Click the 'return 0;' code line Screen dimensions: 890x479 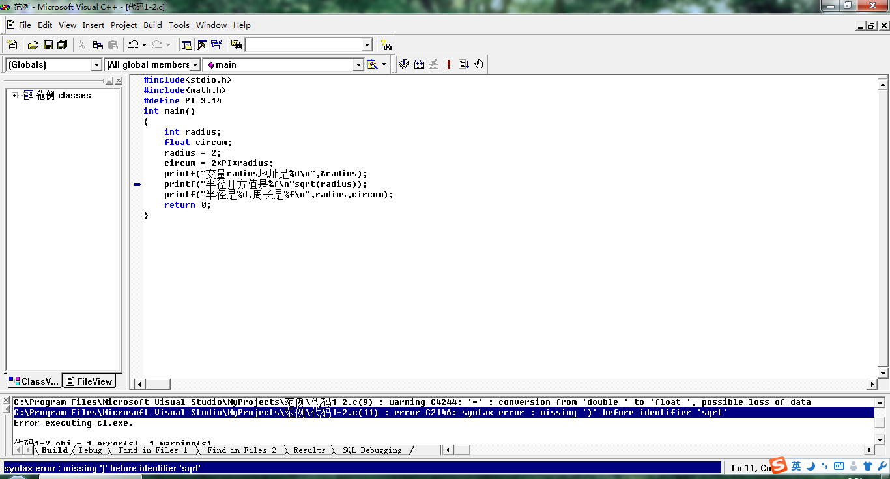(x=188, y=205)
